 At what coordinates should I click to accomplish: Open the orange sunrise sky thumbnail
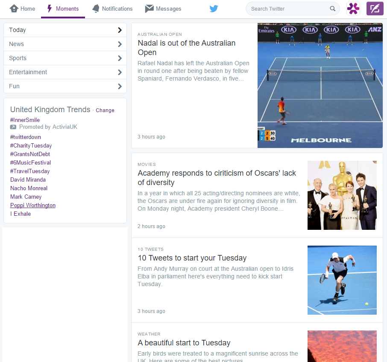click(x=342, y=346)
